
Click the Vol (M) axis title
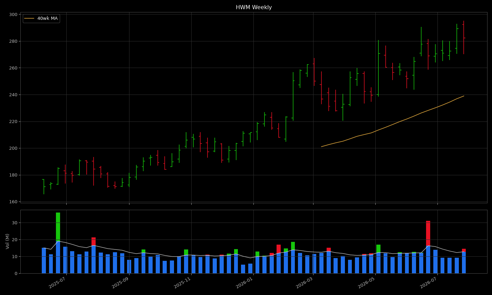pyautogui.click(x=7, y=241)
